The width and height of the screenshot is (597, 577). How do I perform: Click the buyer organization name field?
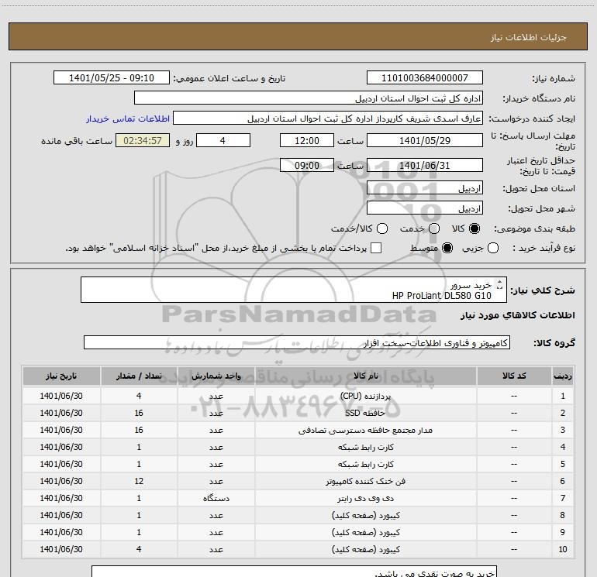[309, 98]
